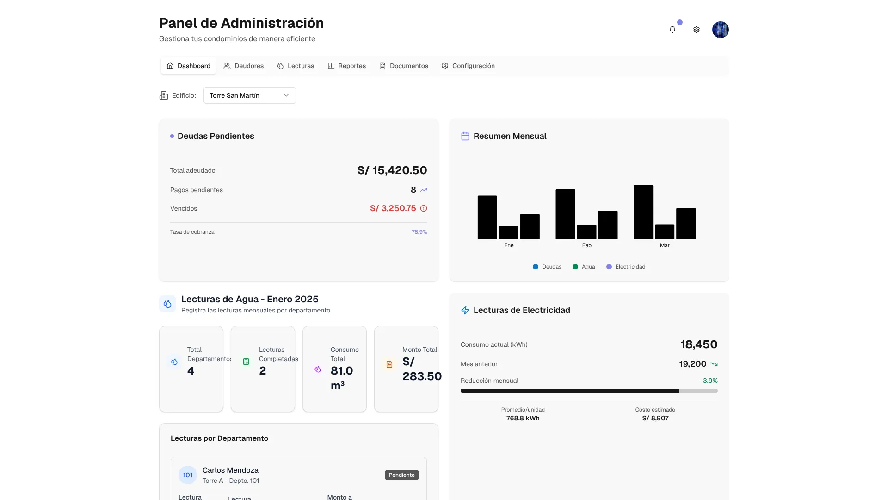Screen dimensions: 888x500
Task: Click the red overdue alert icon
Action: tap(424, 208)
